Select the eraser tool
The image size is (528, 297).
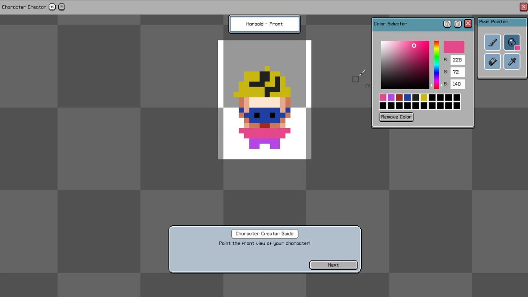pos(492,62)
